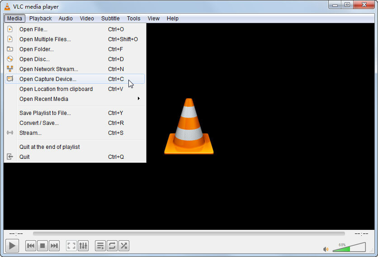The height and width of the screenshot is (257, 378).
Task: Skip to previous media track
Action: 31,246
